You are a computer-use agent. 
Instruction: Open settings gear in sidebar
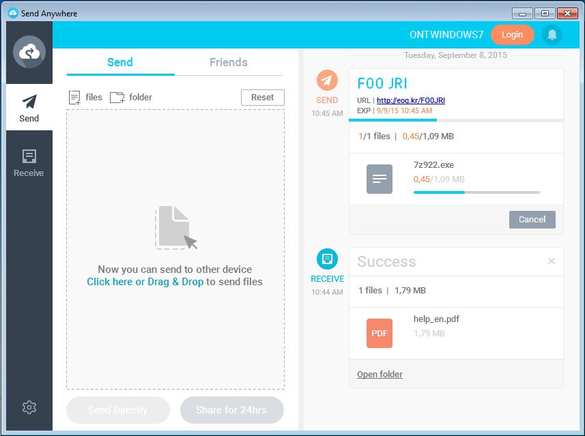click(29, 407)
